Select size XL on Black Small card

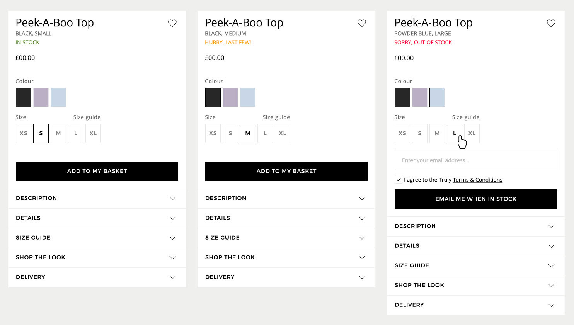(x=93, y=133)
